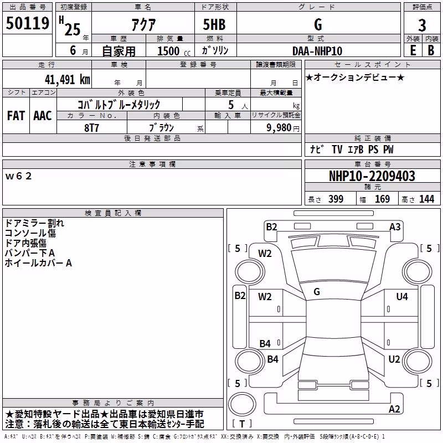Click the overall evaluation score 3
443x443 pixels.
[x=422, y=25]
